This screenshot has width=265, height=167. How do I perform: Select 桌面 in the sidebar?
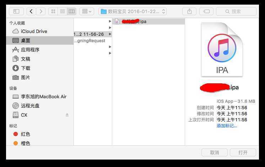[x=40, y=40]
